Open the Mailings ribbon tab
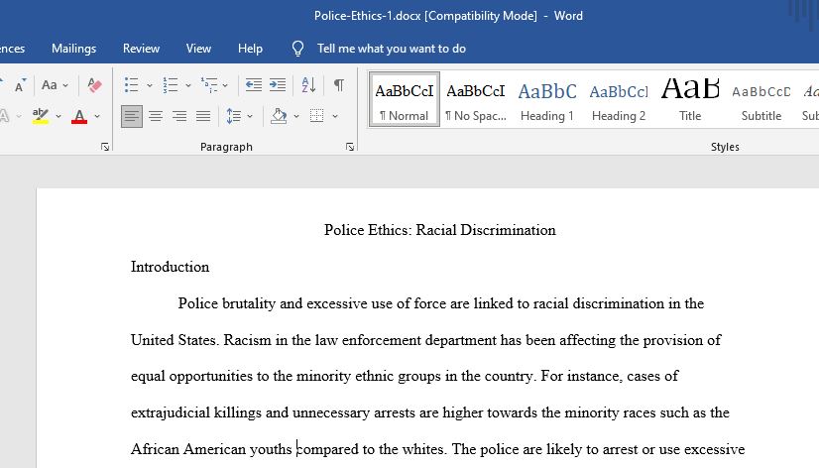Screen dimensions: 819x468 73,49
